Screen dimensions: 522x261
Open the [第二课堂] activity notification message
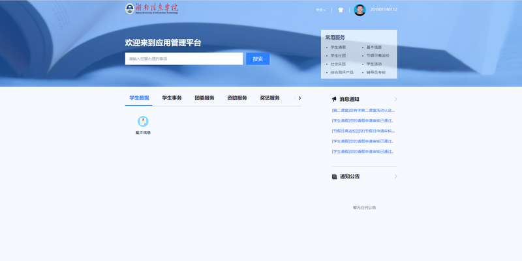click(363, 110)
